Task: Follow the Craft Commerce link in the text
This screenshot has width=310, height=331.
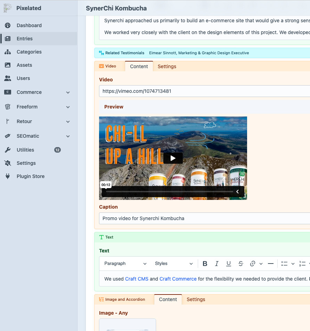Action: tap(178, 279)
